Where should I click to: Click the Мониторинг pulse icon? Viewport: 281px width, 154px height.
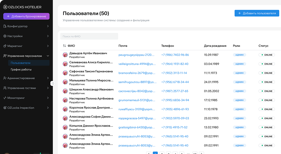pyautogui.click(x=5, y=98)
